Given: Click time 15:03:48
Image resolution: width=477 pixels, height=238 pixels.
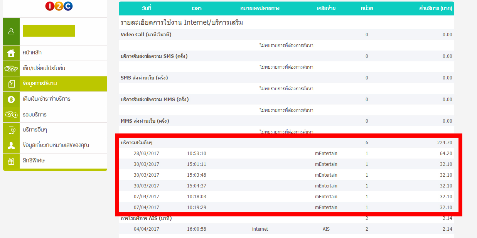Looking at the screenshot, I should point(197,175).
